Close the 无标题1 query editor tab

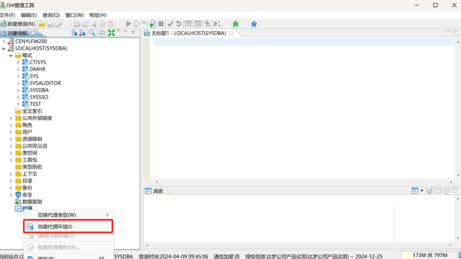click(231, 33)
